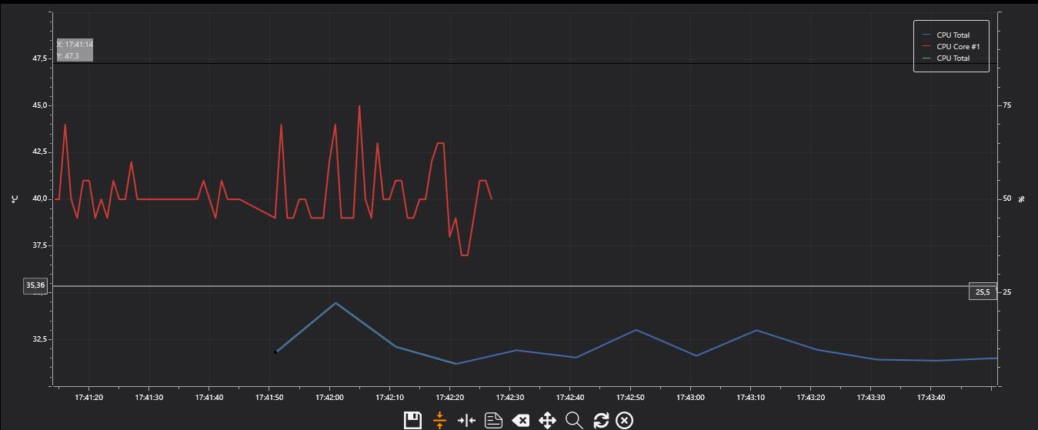1038x430 pixels.
Task: Click the 17:42:00 time axis label
Action: [x=329, y=398]
